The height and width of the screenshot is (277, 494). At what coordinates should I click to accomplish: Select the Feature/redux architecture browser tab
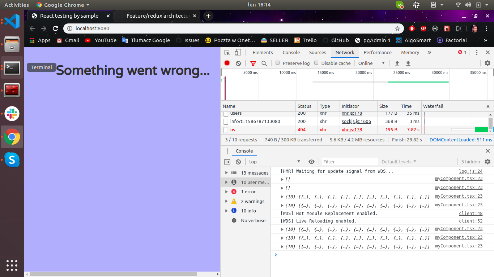[x=156, y=16]
